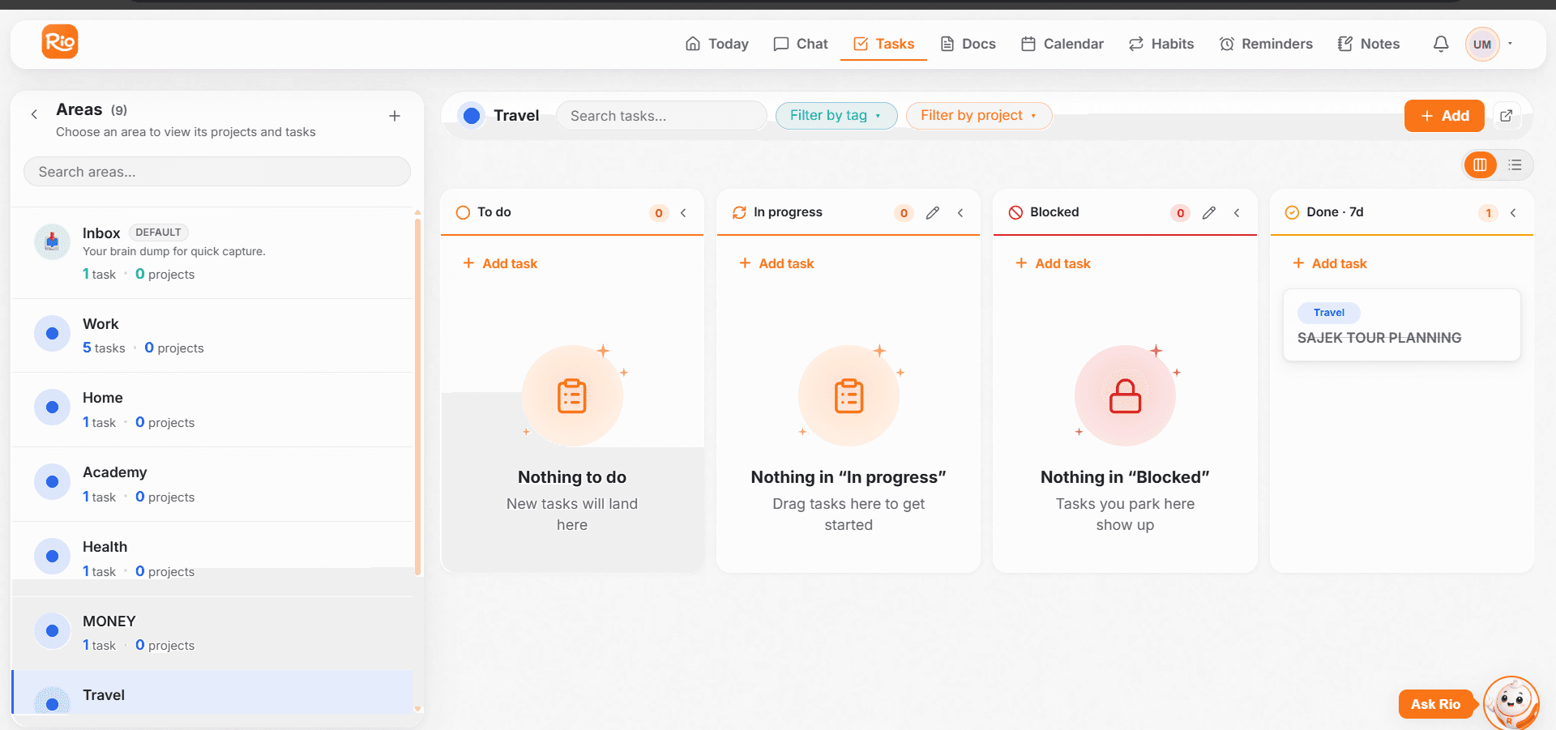Click the Home area blue dot icon

[x=52, y=408]
